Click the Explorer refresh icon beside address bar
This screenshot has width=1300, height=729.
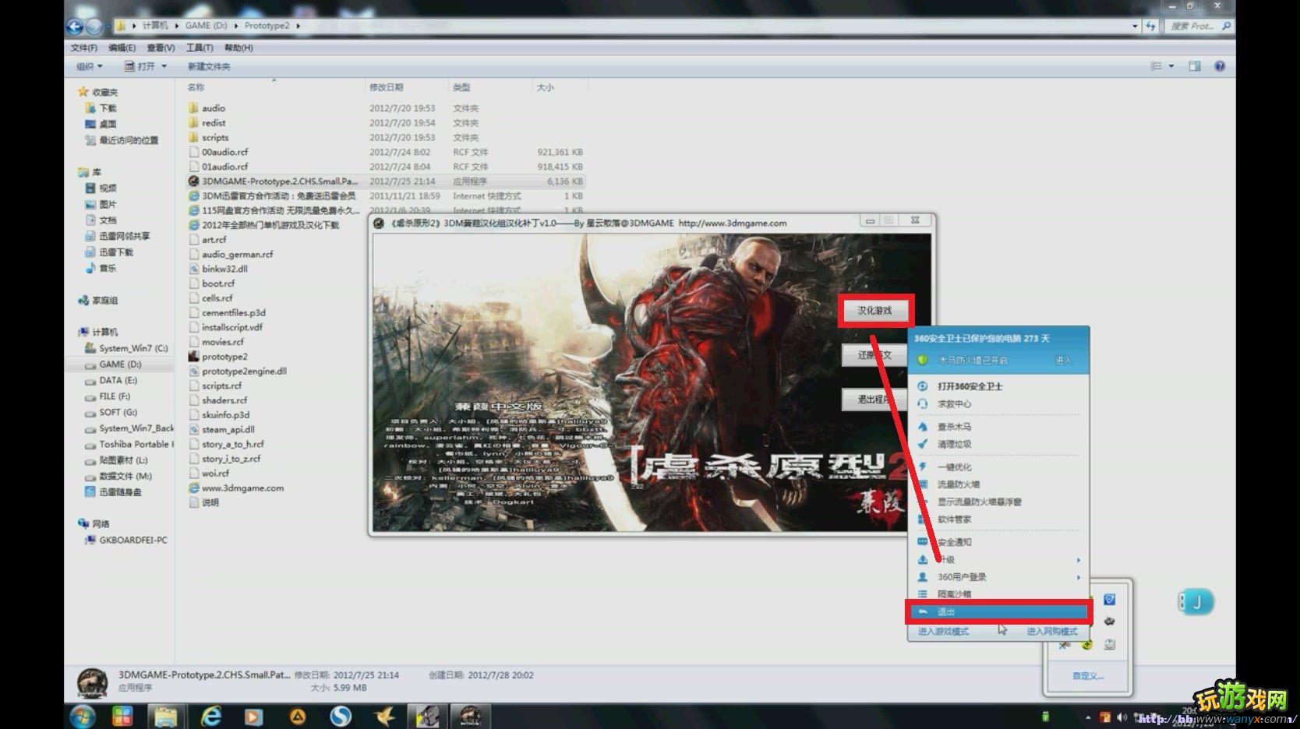pyautogui.click(x=1151, y=26)
